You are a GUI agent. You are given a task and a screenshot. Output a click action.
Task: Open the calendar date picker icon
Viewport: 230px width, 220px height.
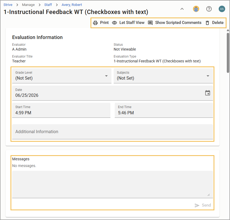(208, 93)
